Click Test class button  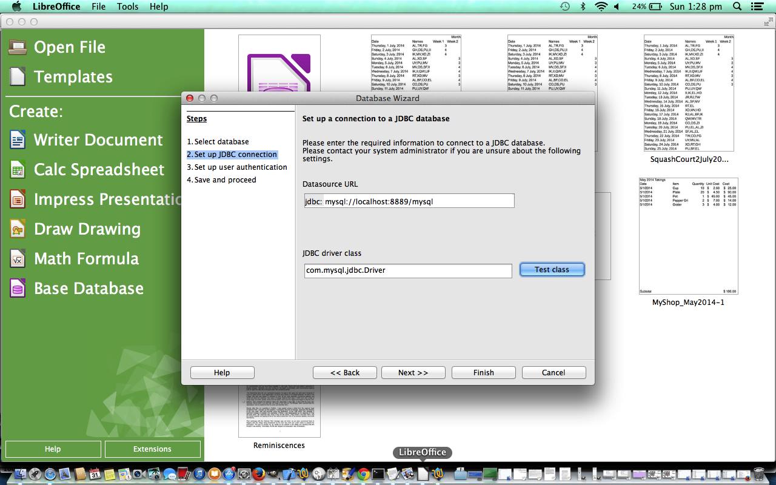coord(552,270)
